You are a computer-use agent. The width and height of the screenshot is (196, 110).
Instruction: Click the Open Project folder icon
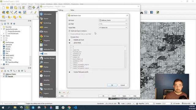pyautogui.click(x=7, y=8)
